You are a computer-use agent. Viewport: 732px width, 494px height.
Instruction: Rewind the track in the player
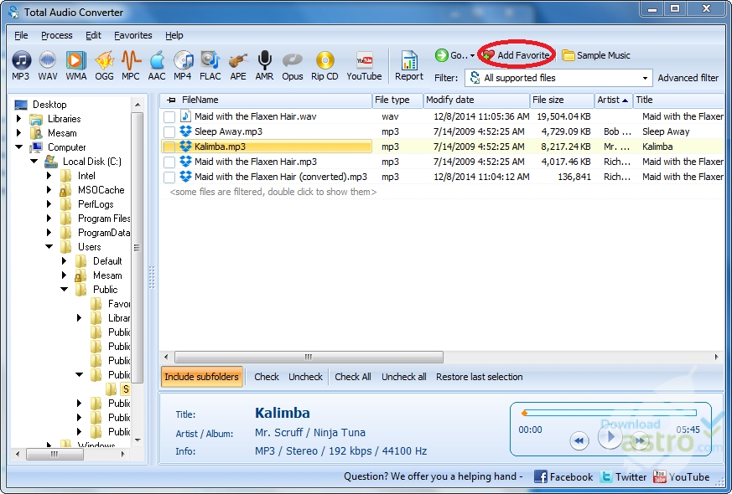point(579,440)
